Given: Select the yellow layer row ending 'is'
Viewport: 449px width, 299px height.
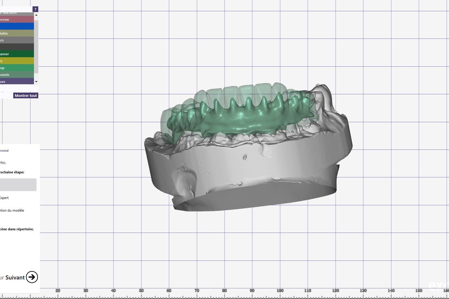Looking at the screenshot, I should click(17, 61).
